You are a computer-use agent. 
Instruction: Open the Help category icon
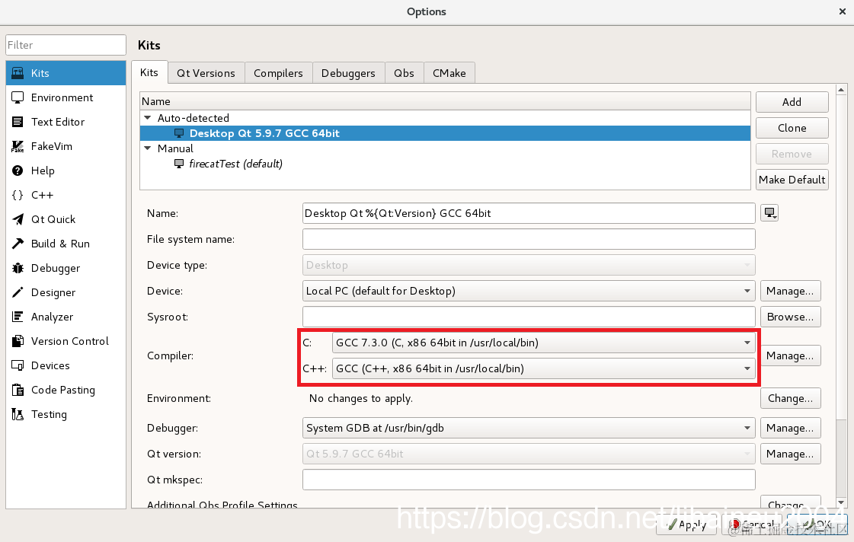18,171
